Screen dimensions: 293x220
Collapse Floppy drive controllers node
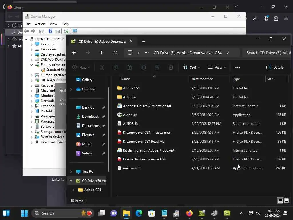31,65
